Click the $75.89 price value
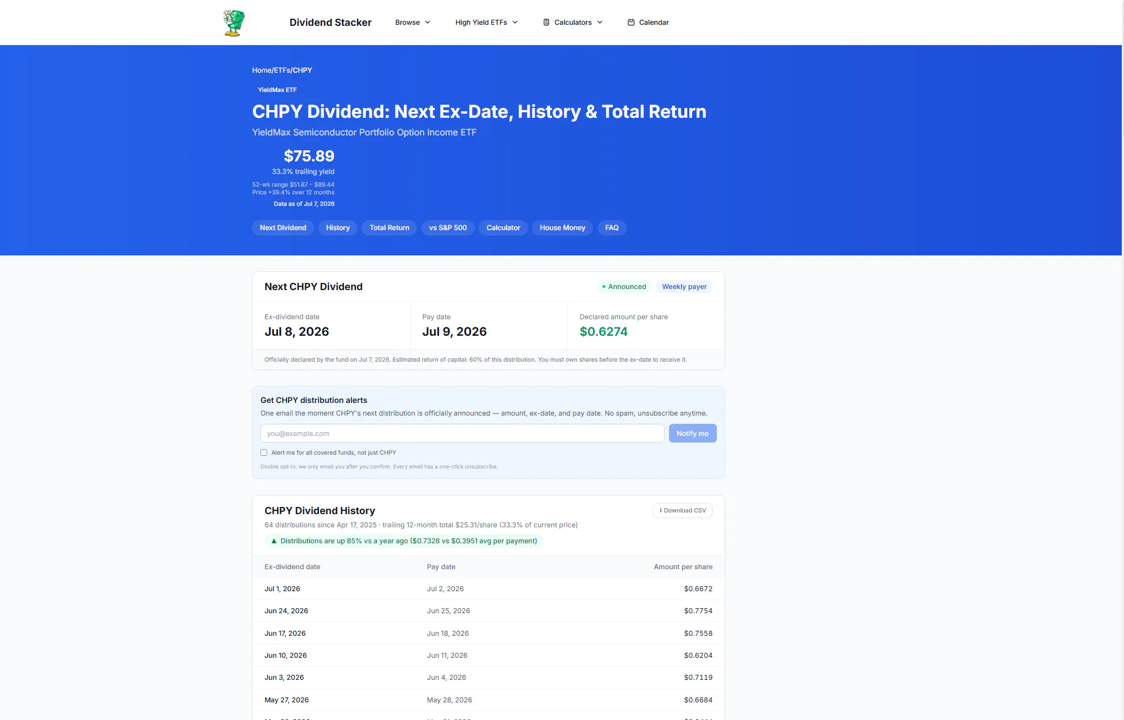 pos(309,156)
